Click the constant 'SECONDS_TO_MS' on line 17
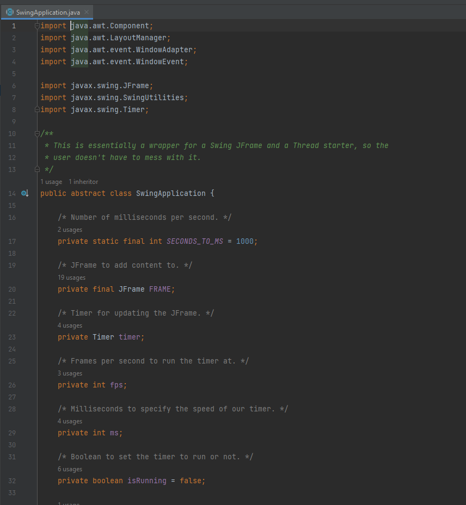466x505 pixels. pos(195,241)
